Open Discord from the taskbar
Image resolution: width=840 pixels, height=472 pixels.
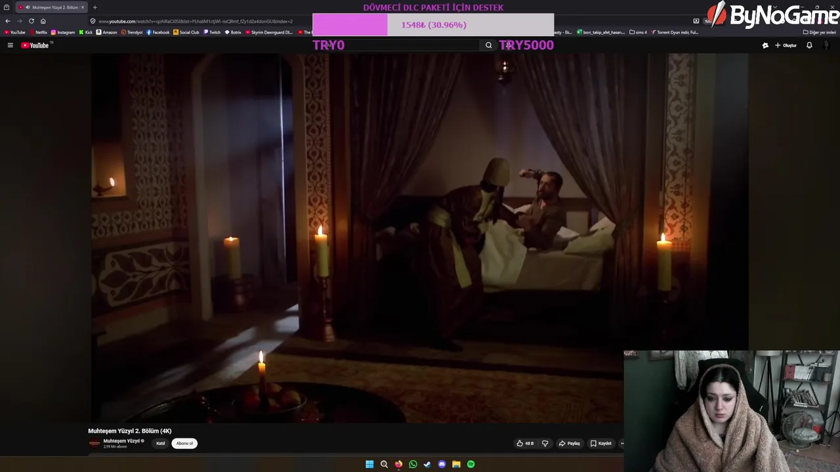coord(442,464)
